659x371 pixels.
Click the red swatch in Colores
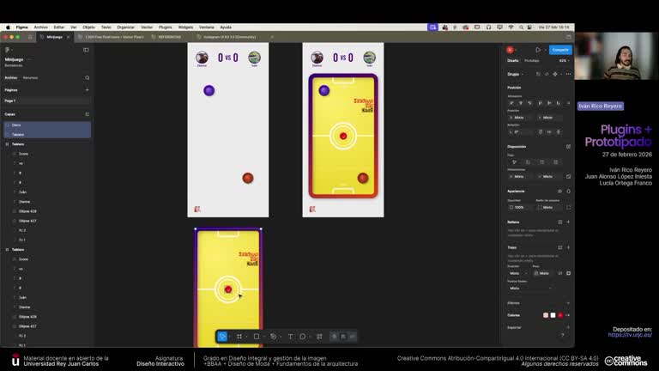pyautogui.click(x=560, y=315)
